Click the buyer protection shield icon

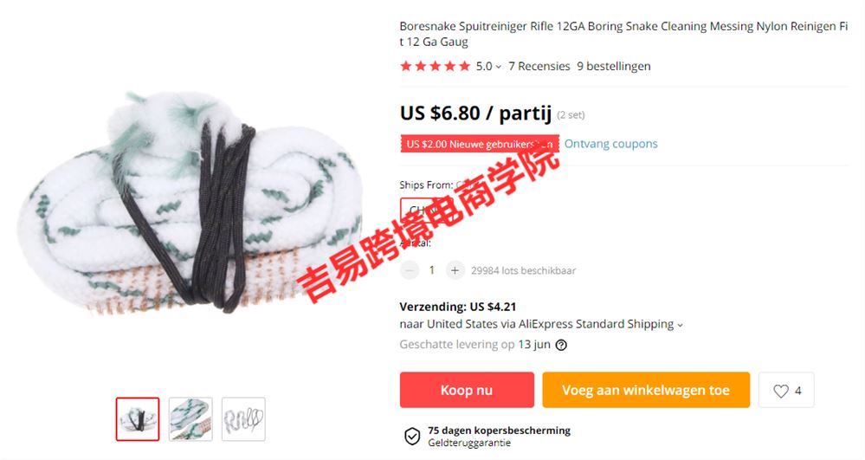pyautogui.click(x=412, y=436)
